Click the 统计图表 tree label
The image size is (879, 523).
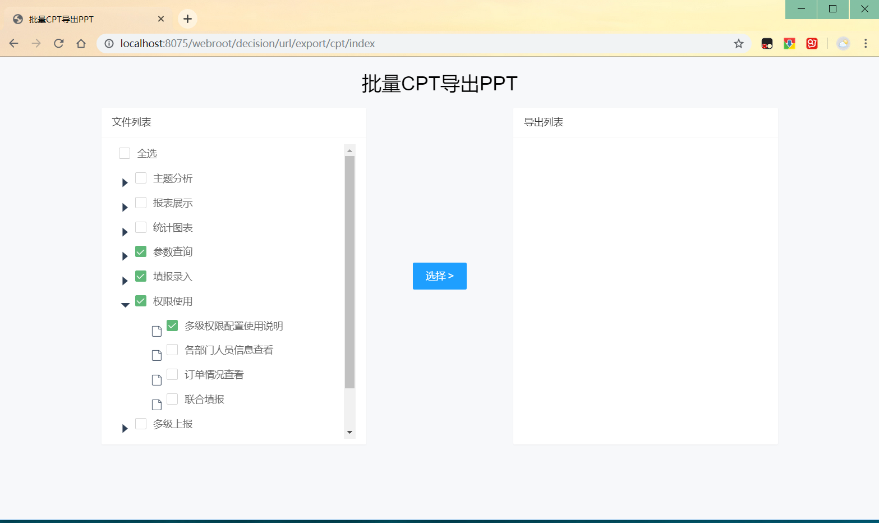173,228
